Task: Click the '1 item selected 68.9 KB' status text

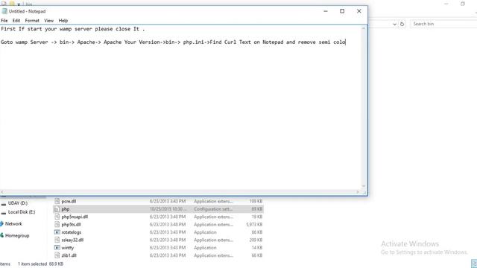Action: 40,264
